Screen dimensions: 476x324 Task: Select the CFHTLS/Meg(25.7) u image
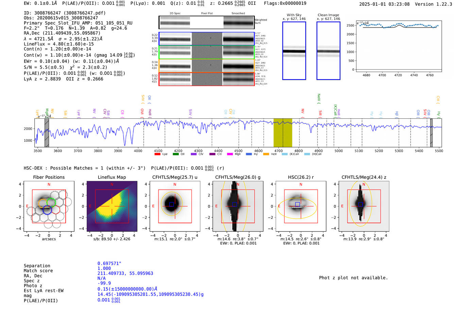[x=175, y=206]
